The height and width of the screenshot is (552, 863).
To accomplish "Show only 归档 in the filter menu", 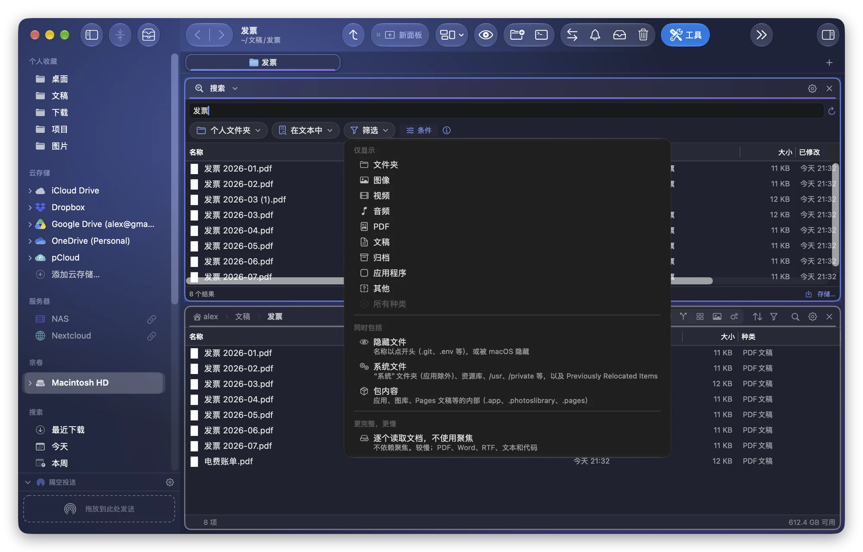I will click(x=507, y=258).
